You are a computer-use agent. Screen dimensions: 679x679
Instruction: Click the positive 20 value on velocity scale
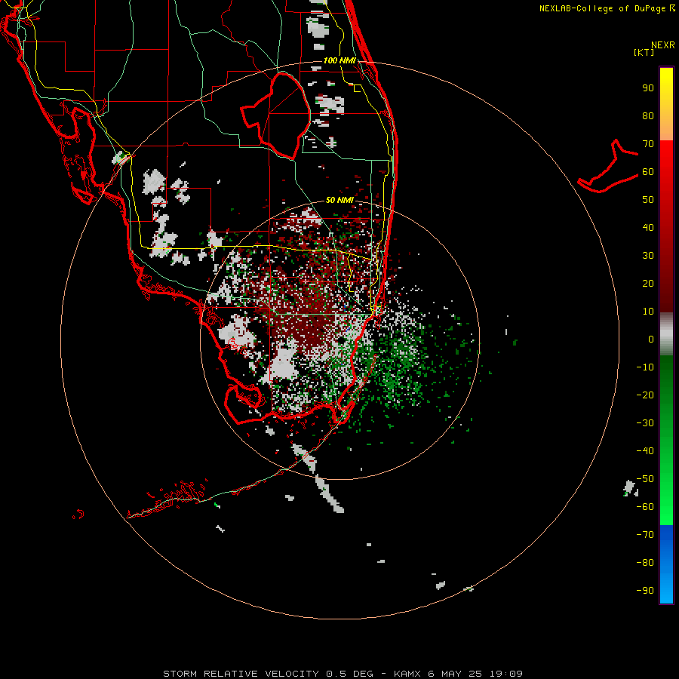click(648, 284)
